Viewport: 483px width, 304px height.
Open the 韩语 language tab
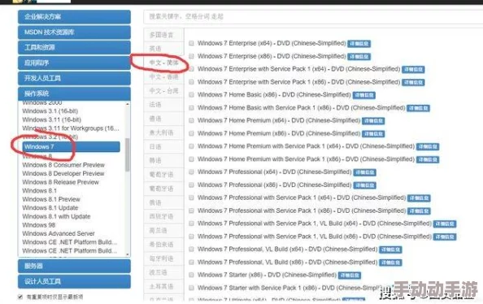[x=163, y=160]
